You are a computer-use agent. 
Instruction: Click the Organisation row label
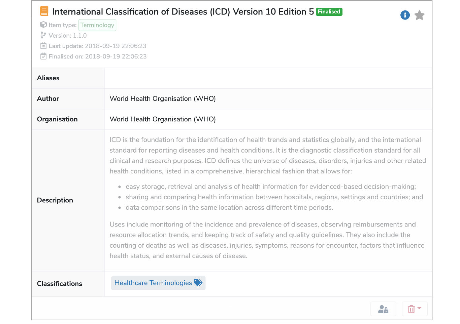57,119
